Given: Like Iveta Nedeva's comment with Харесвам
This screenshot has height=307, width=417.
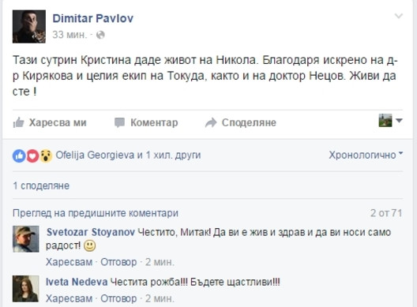Looking at the screenshot, I should 69,299.
